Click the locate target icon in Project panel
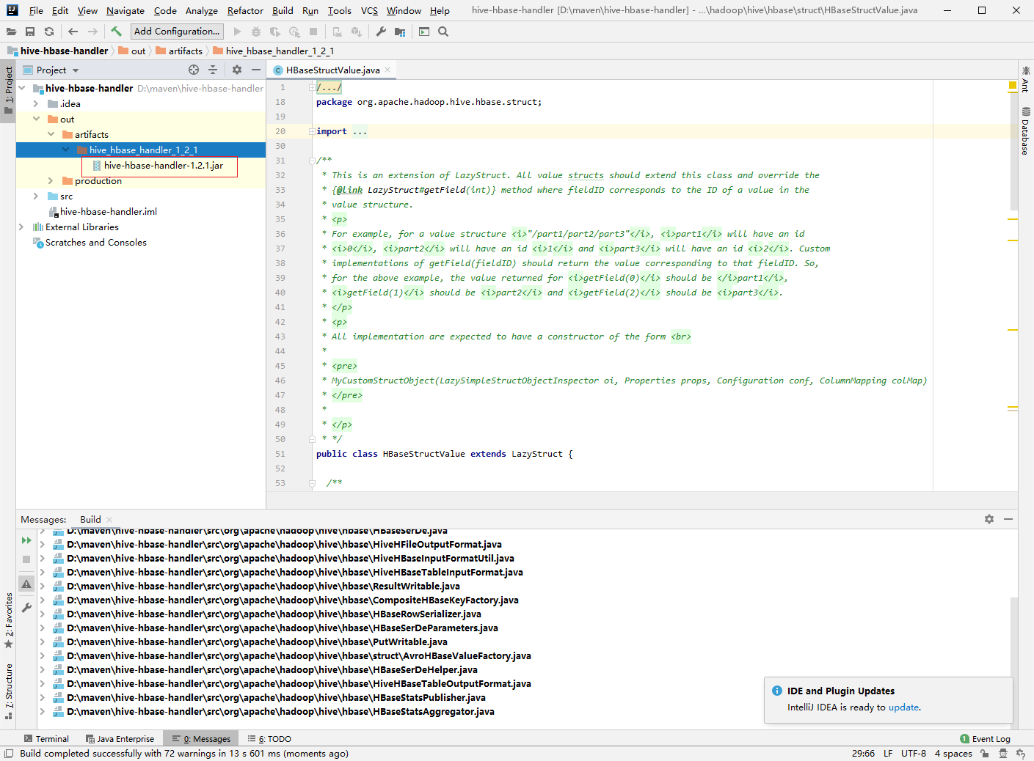The image size is (1034, 761). [x=194, y=70]
